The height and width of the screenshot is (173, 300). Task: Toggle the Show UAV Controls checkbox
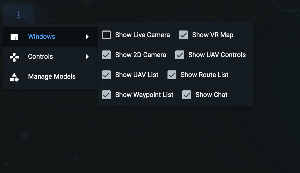180,55
